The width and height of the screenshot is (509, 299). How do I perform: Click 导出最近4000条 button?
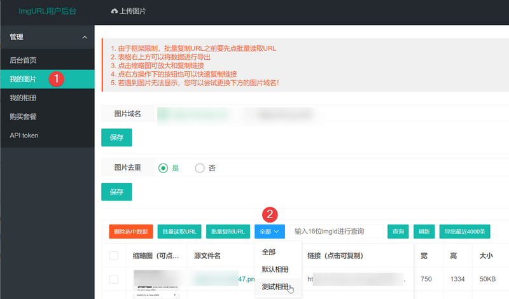click(464, 232)
